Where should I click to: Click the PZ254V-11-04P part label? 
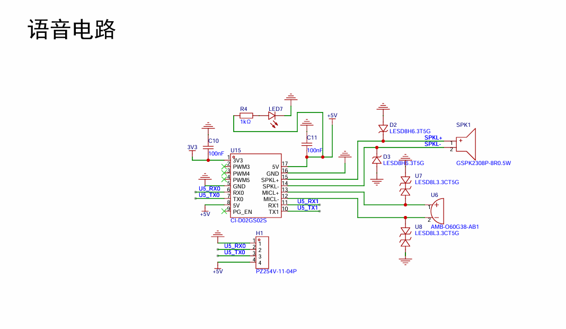click(276, 272)
